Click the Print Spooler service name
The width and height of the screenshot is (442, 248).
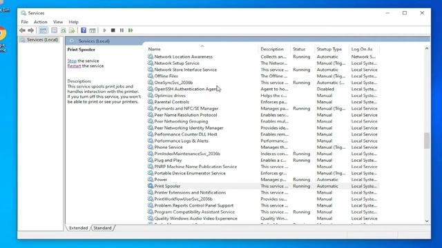(x=167, y=186)
